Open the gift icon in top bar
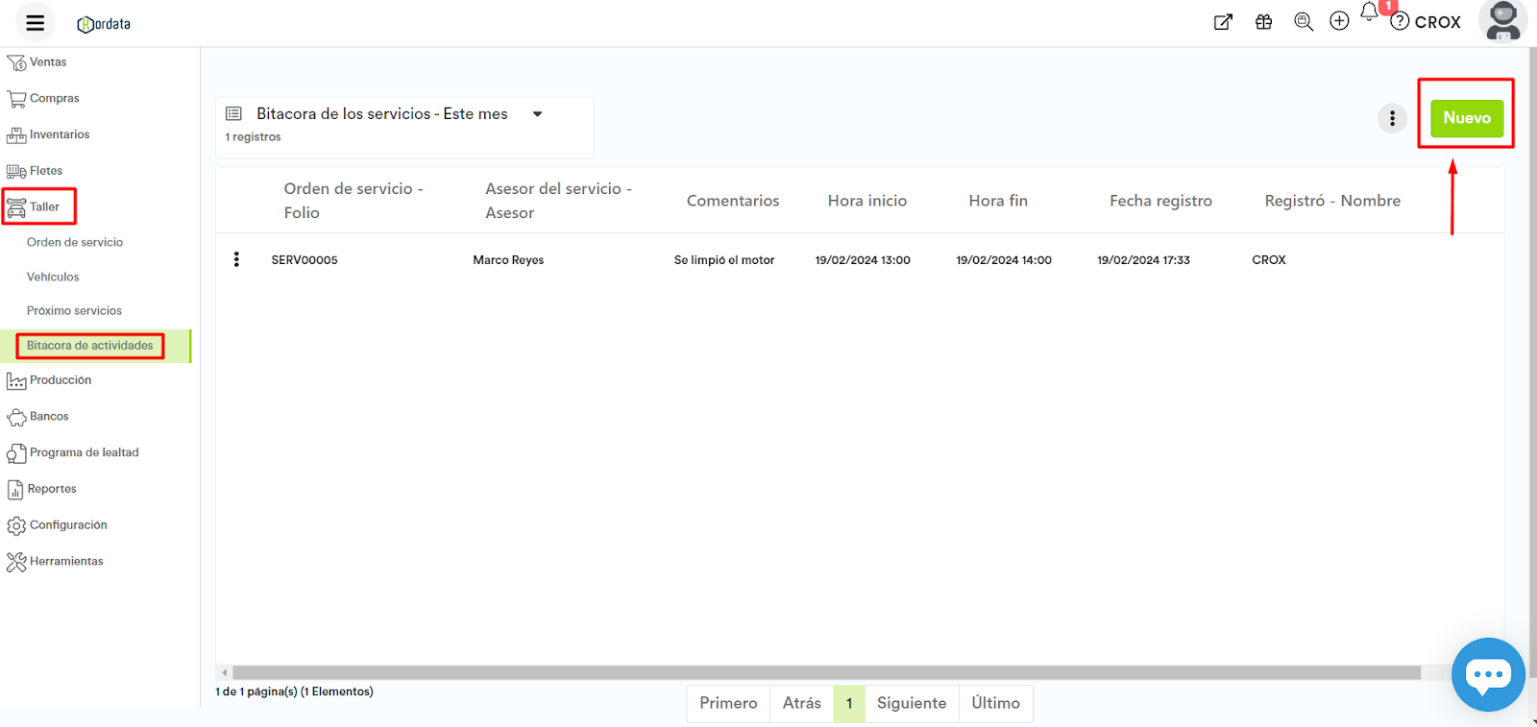The height and width of the screenshot is (727, 1537). tap(1263, 22)
